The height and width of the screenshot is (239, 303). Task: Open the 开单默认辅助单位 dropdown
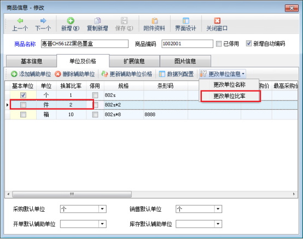tap(102, 224)
